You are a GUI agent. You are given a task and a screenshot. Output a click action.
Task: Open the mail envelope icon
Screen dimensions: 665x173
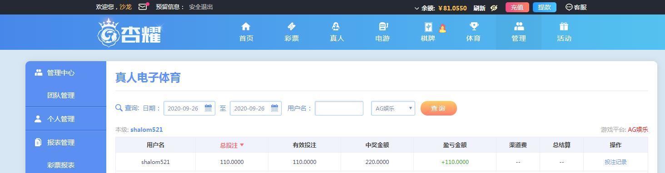click(x=143, y=7)
